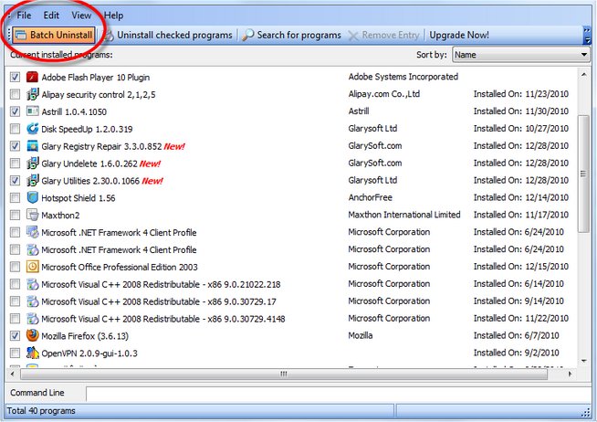Check the Glary Undelete 1.6.0.262 checkbox
The height and width of the screenshot is (422, 597).
tap(15, 164)
